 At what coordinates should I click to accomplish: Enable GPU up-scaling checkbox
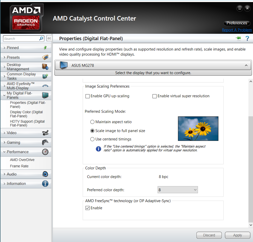(88, 96)
